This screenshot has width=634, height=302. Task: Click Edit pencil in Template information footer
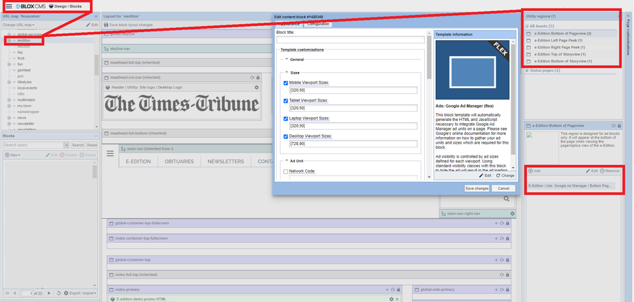[485, 176]
